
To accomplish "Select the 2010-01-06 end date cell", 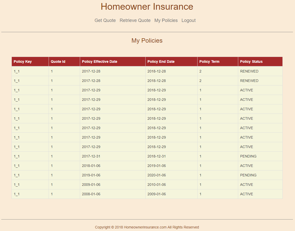I will [x=157, y=185].
